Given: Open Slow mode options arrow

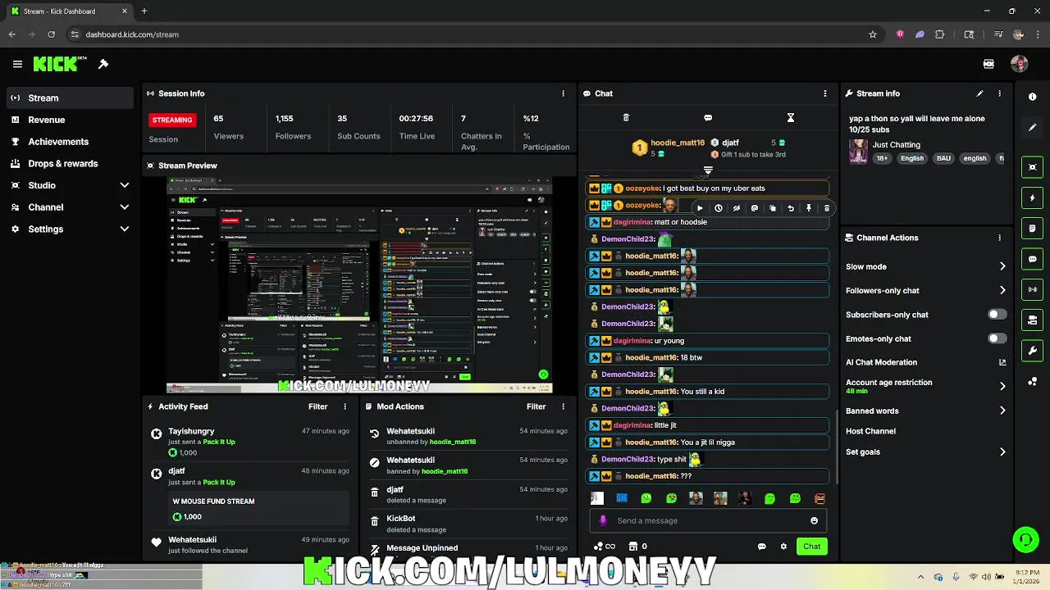Looking at the screenshot, I should click(1002, 266).
